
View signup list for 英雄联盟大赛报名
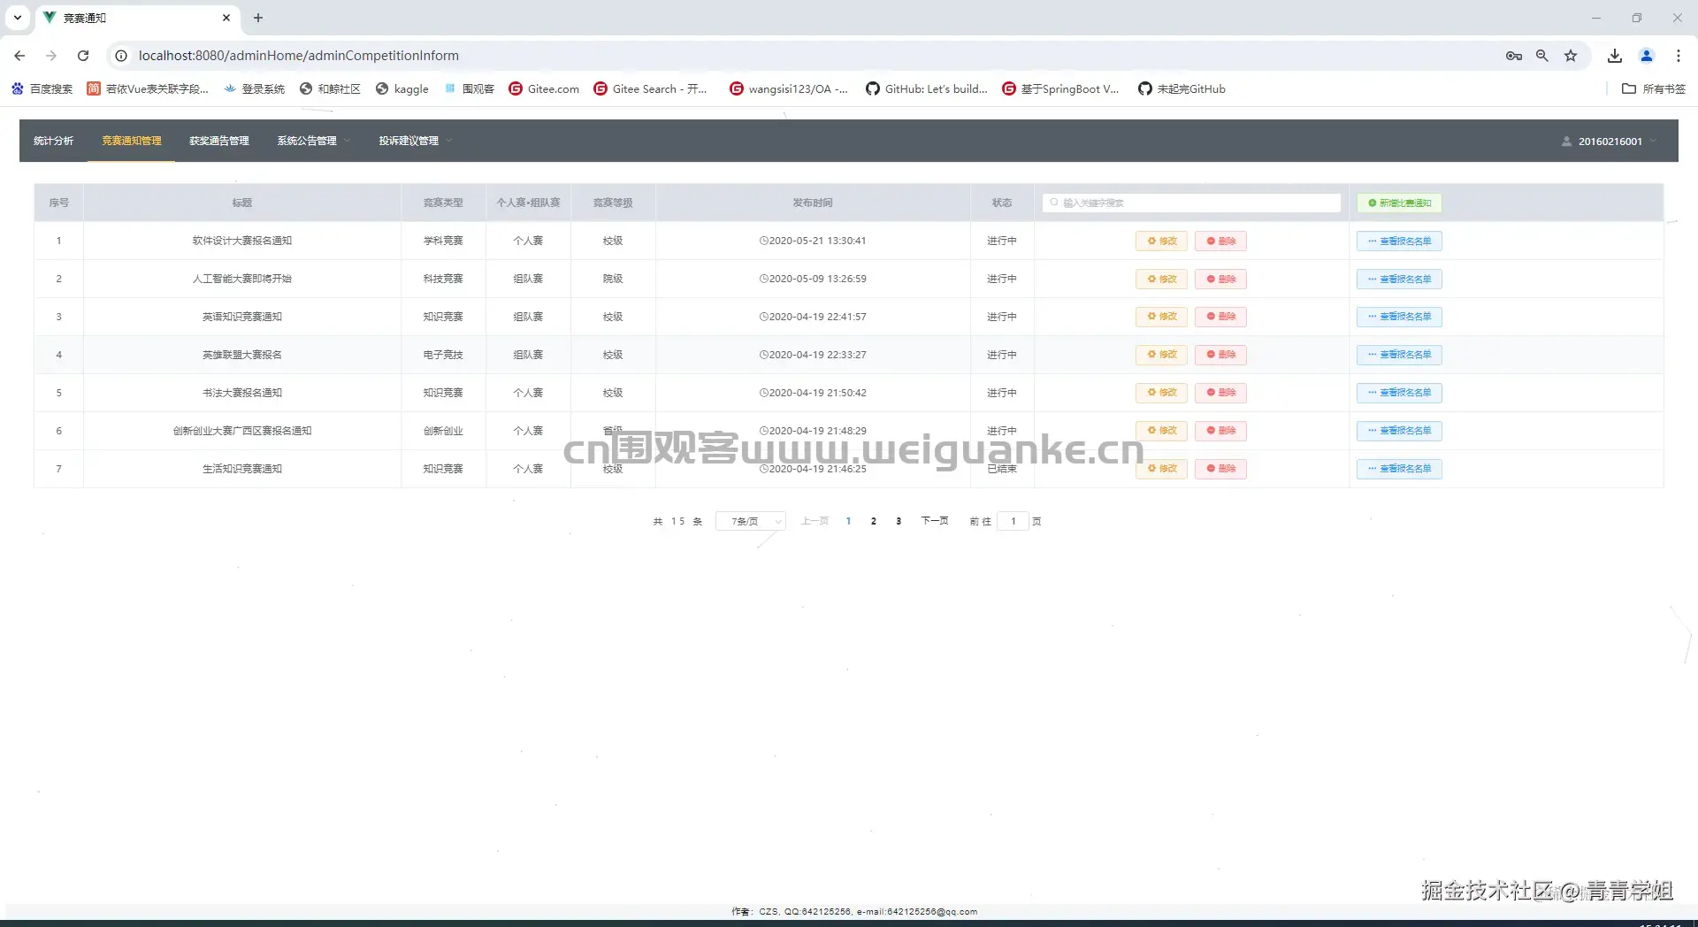(1399, 355)
